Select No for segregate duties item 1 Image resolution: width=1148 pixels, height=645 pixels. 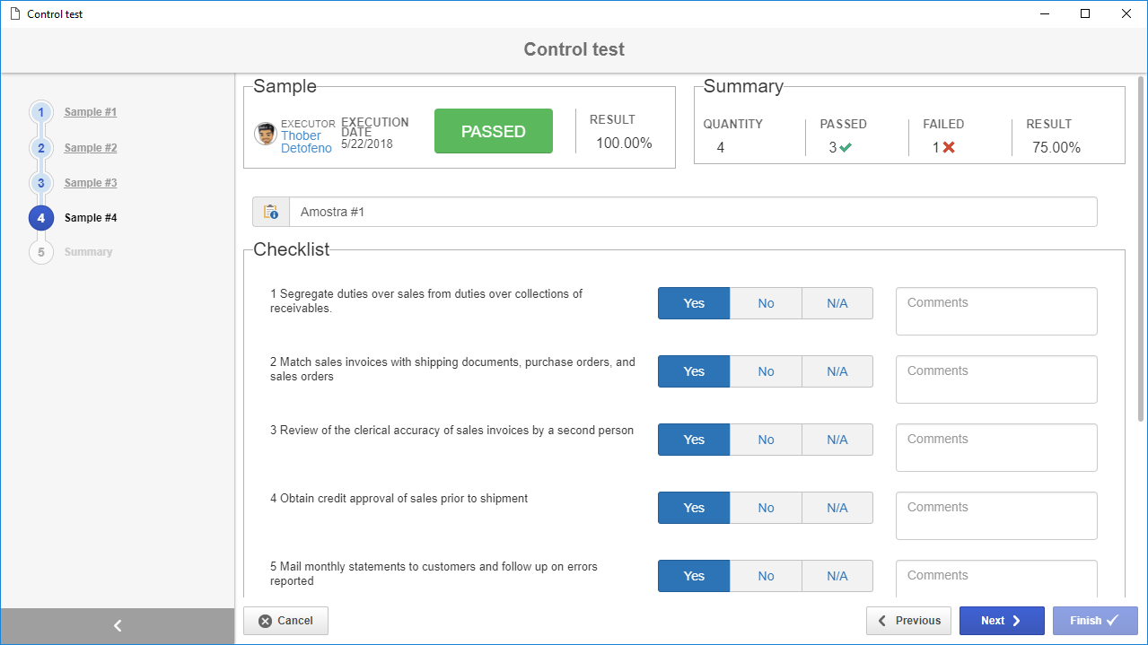(x=766, y=303)
